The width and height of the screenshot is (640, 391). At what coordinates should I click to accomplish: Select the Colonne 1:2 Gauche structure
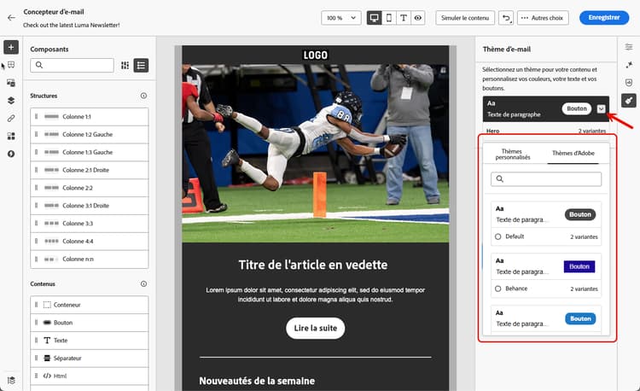coord(90,135)
